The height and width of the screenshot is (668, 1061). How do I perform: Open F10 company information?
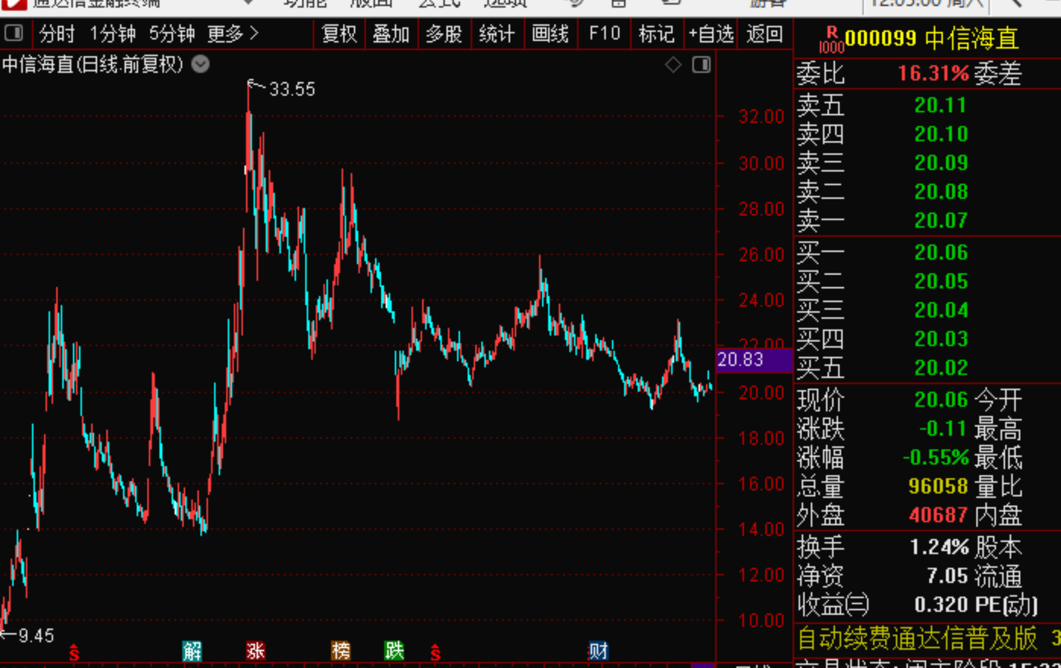[604, 33]
